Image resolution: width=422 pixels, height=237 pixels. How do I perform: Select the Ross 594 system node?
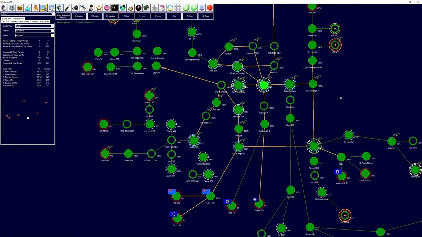(x=105, y=154)
